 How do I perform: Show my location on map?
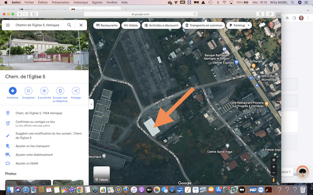pyautogui.click(x=273, y=160)
